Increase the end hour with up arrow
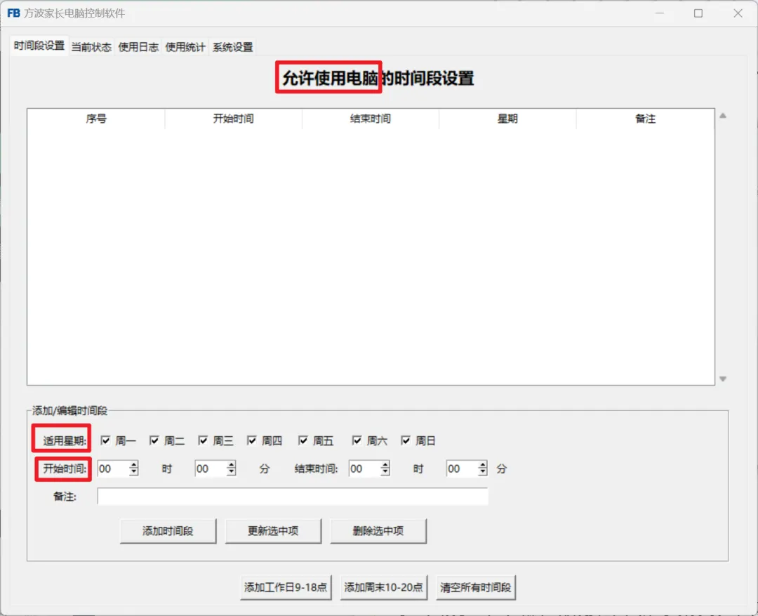This screenshot has width=758, height=616. (x=385, y=464)
